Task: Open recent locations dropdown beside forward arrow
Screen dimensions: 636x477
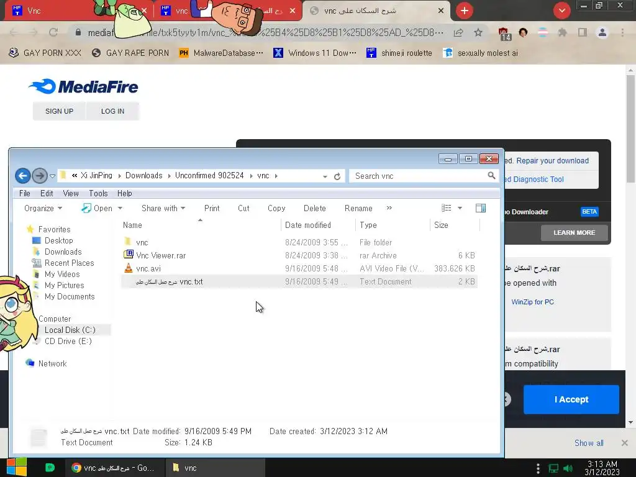Action: tap(52, 176)
